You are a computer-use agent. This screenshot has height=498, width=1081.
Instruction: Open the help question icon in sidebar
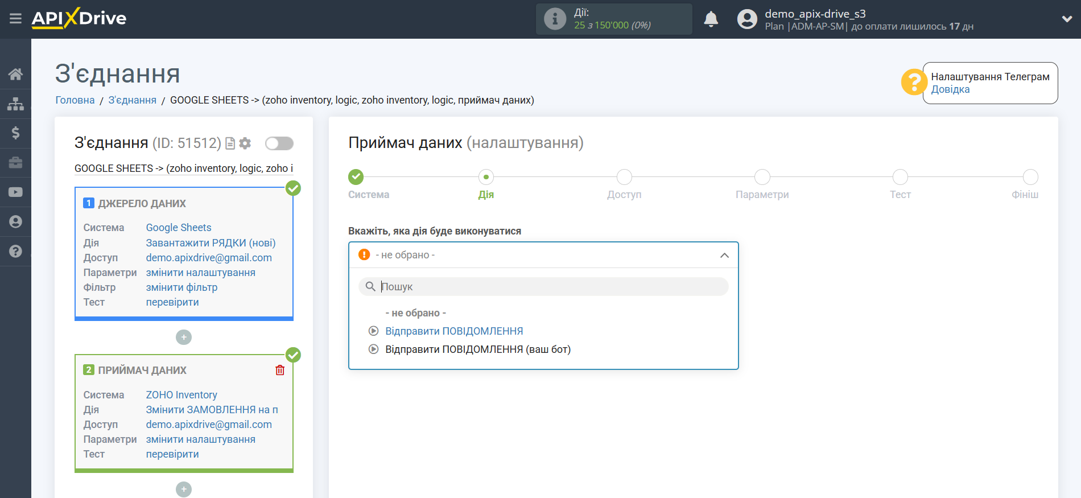[x=15, y=251]
